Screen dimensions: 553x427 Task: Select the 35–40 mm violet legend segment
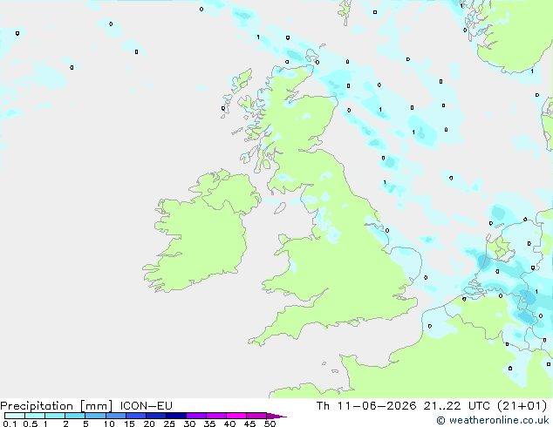pos(216,416)
